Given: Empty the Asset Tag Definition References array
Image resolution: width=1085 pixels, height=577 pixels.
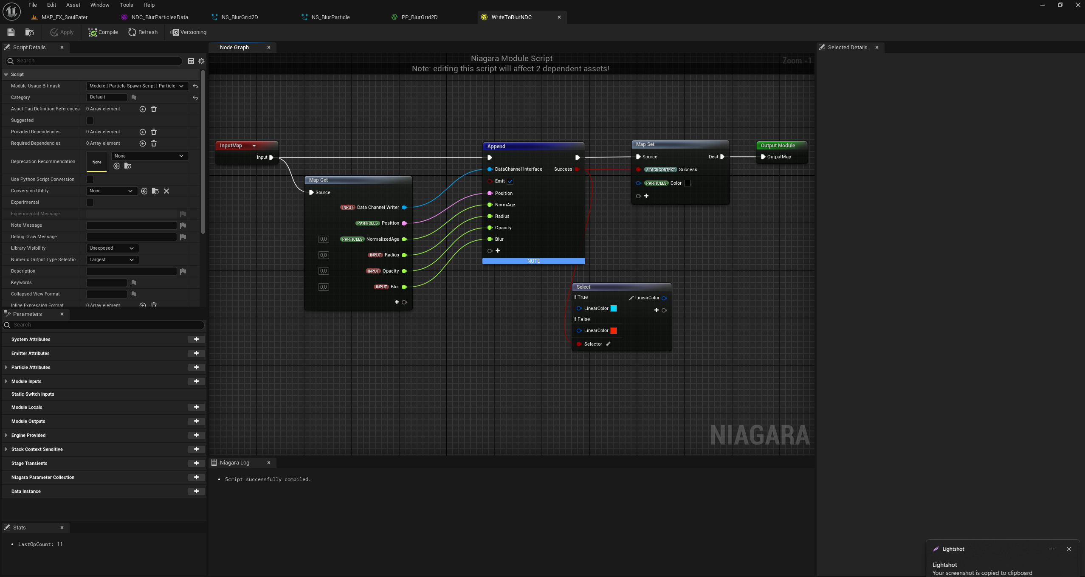Looking at the screenshot, I should pos(154,109).
